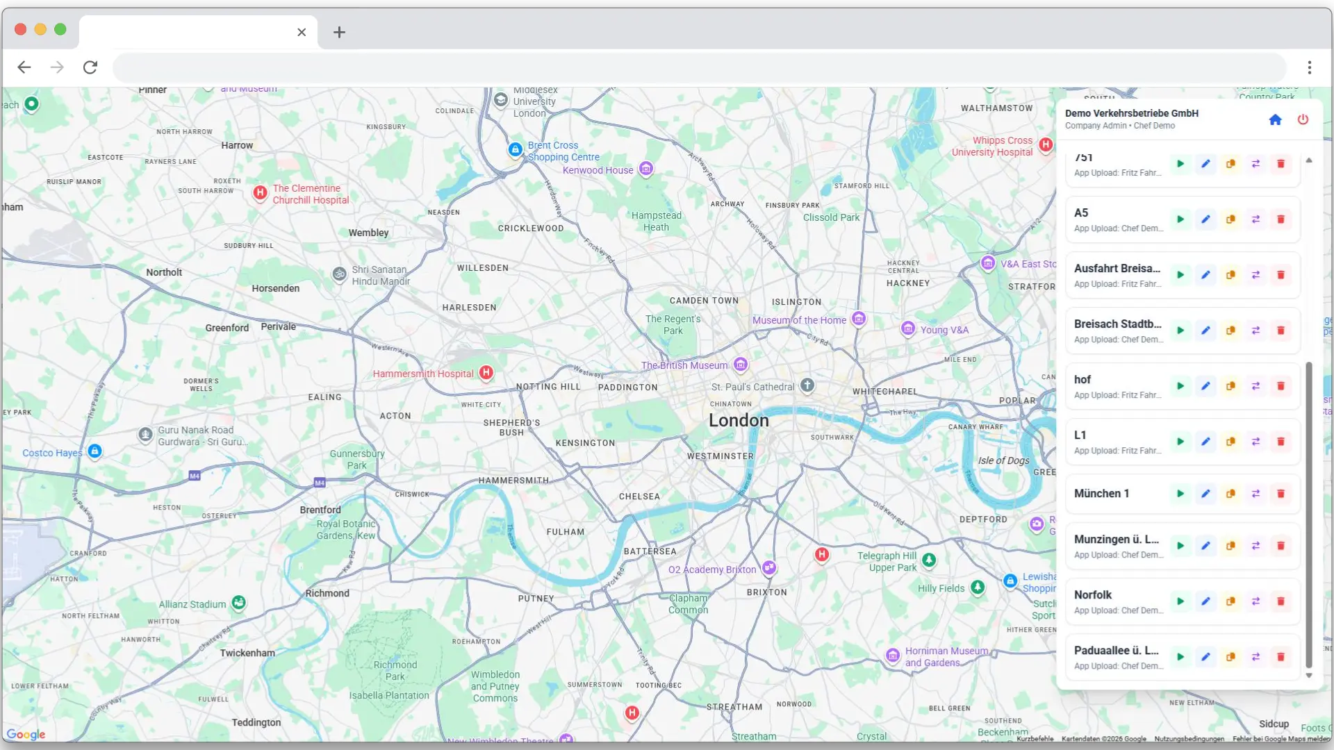
Task: Delete the Norfolk route
Action: click(x=1281, y=601)
